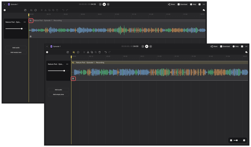The height and width of the screenshot is (147, 251).
Task: Click the yellow playhead marker in front window
Action: coord(71,57)
